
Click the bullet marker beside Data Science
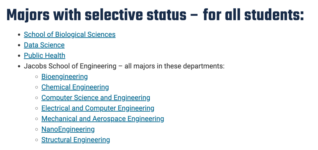click(19, 45)
